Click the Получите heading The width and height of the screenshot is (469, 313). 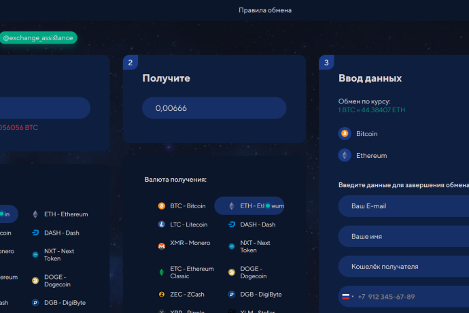(x=167, y=78)
